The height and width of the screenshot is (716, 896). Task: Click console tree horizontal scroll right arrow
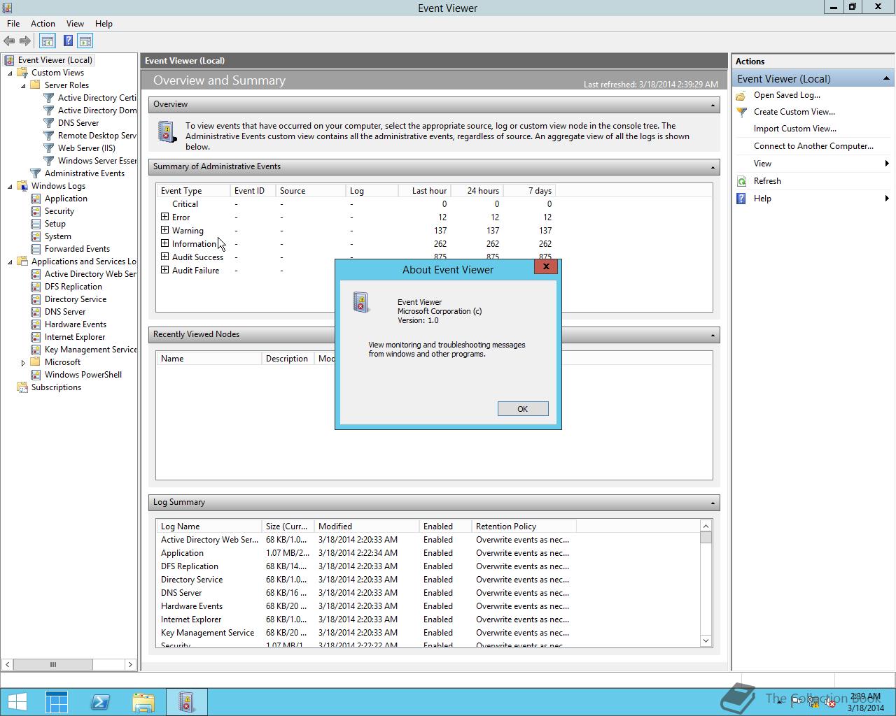pos(130,665)
